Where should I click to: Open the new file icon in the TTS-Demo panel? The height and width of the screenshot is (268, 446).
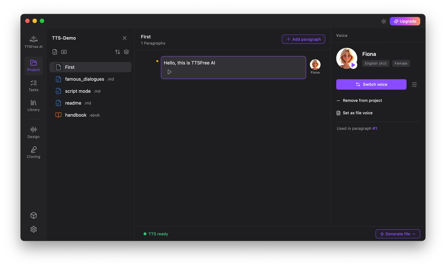click(55, 52)
